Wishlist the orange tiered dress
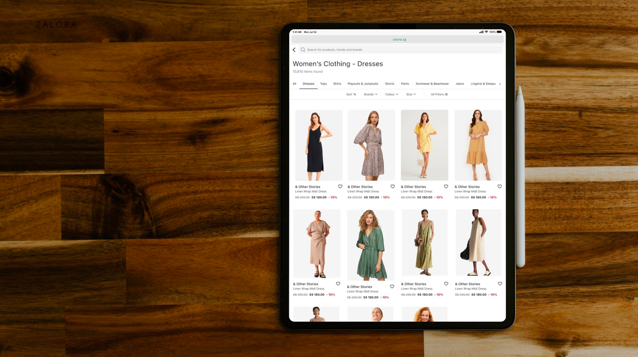The width and height of the screenshot is (638, 357). click(500, 186)
